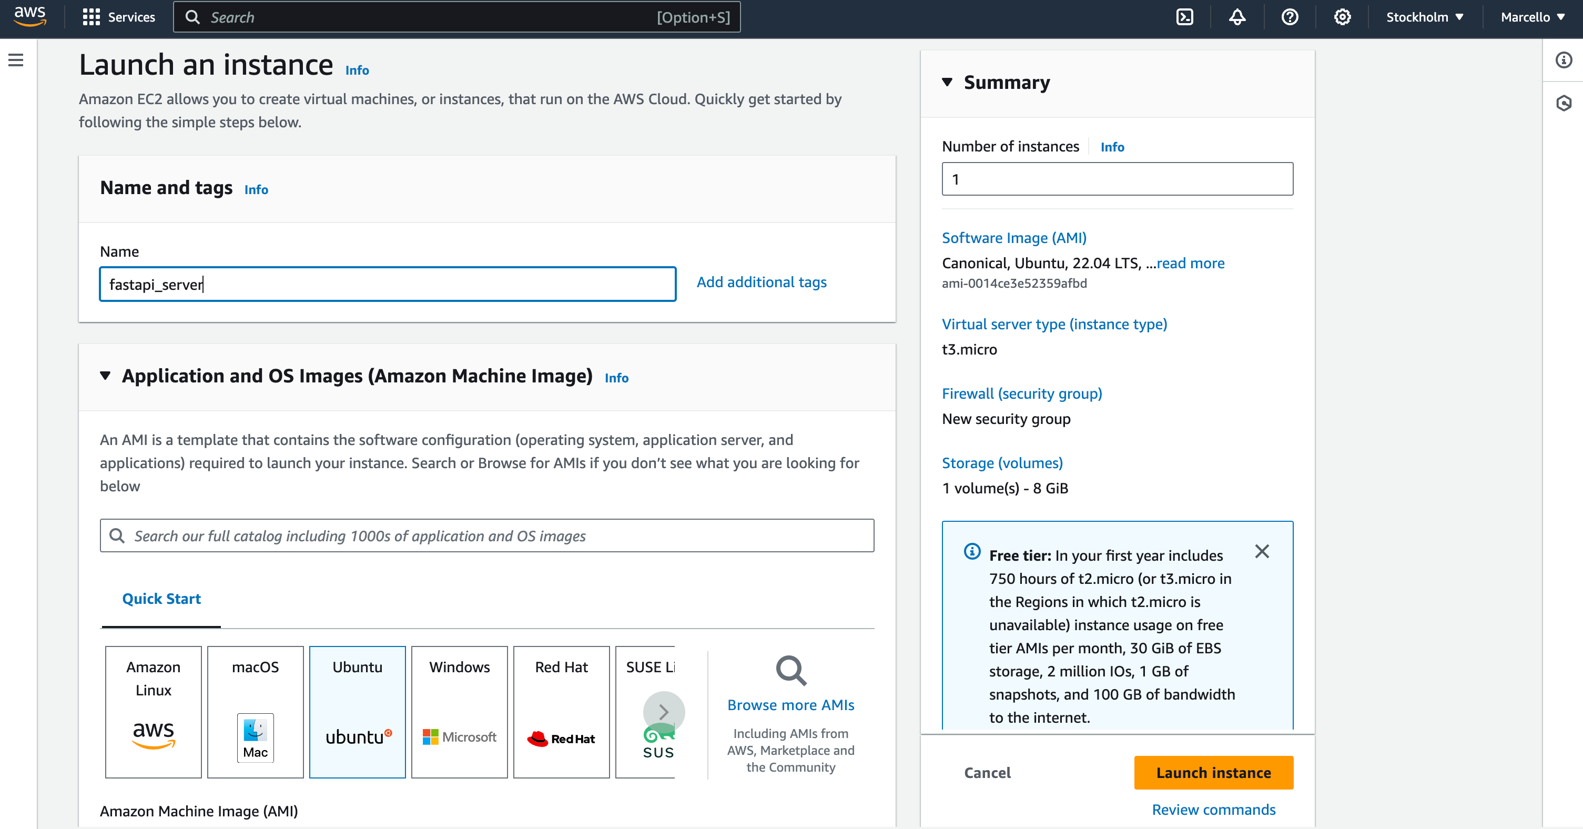Click the New security group text
1583x829 pixels.
click(1006, 419)
